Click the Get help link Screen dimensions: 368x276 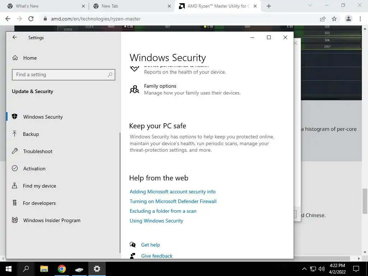pyautogui.click(x=151, y=245)
